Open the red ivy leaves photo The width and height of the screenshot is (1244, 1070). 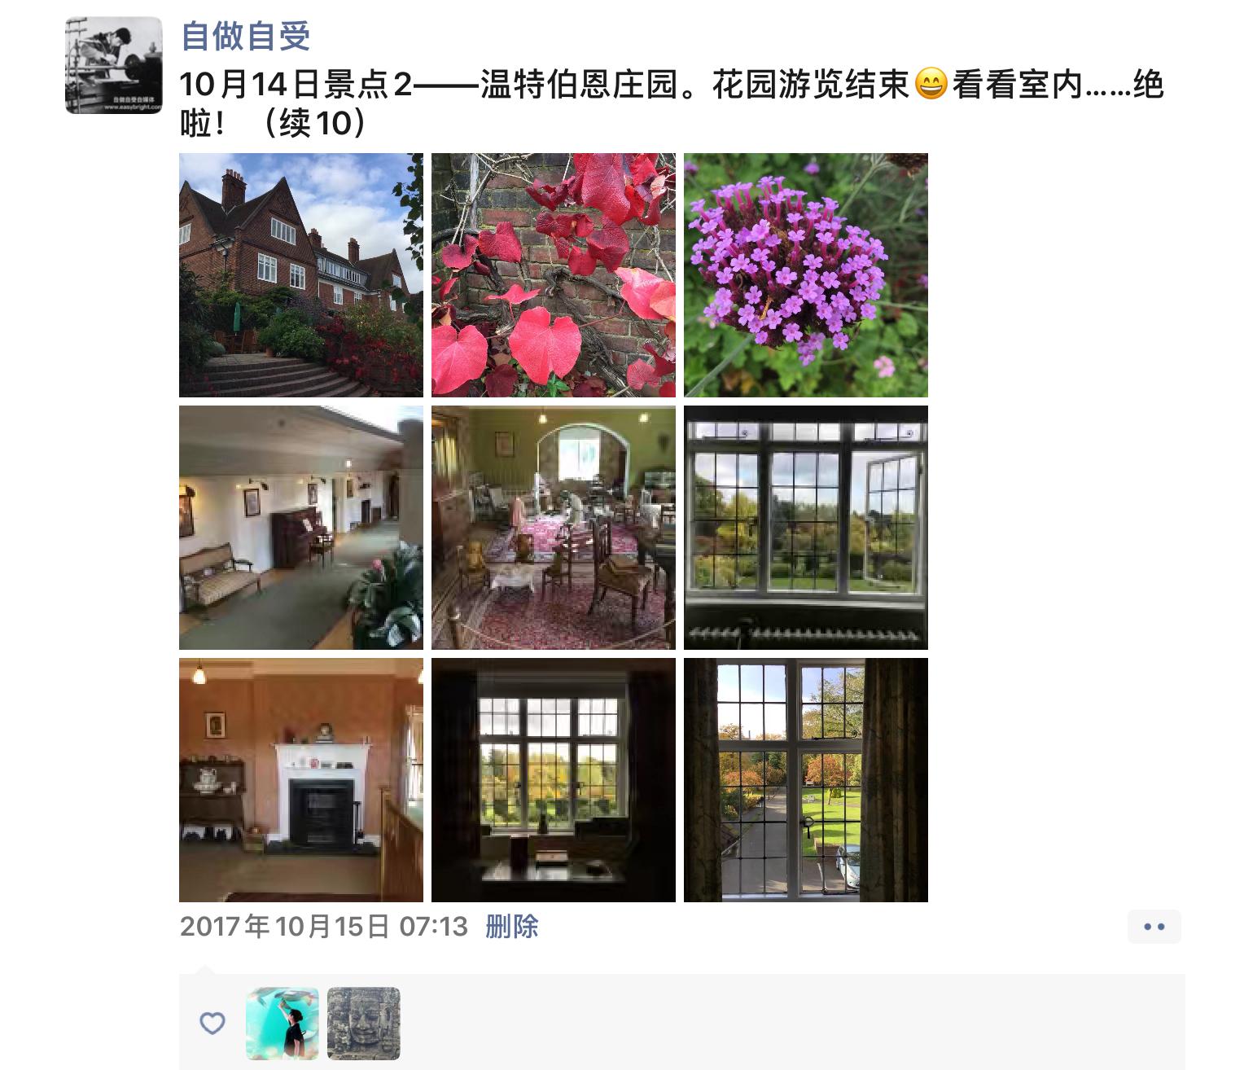tap(554, 275)
